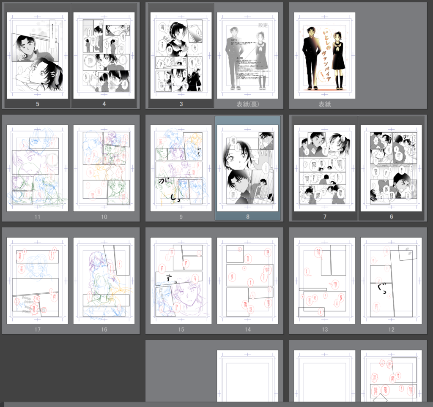Choose page 11 sketch thumbnail
Image resolution: width=433 pixels, height=407 pixels.
(38, 168)
